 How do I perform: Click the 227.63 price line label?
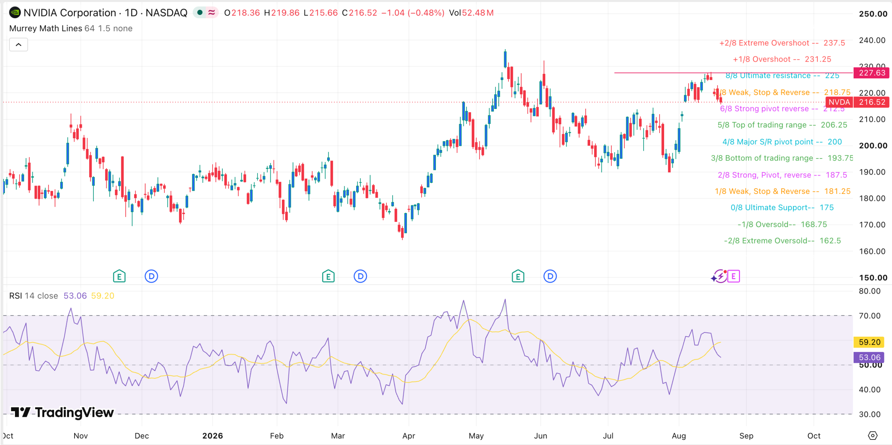872,73
